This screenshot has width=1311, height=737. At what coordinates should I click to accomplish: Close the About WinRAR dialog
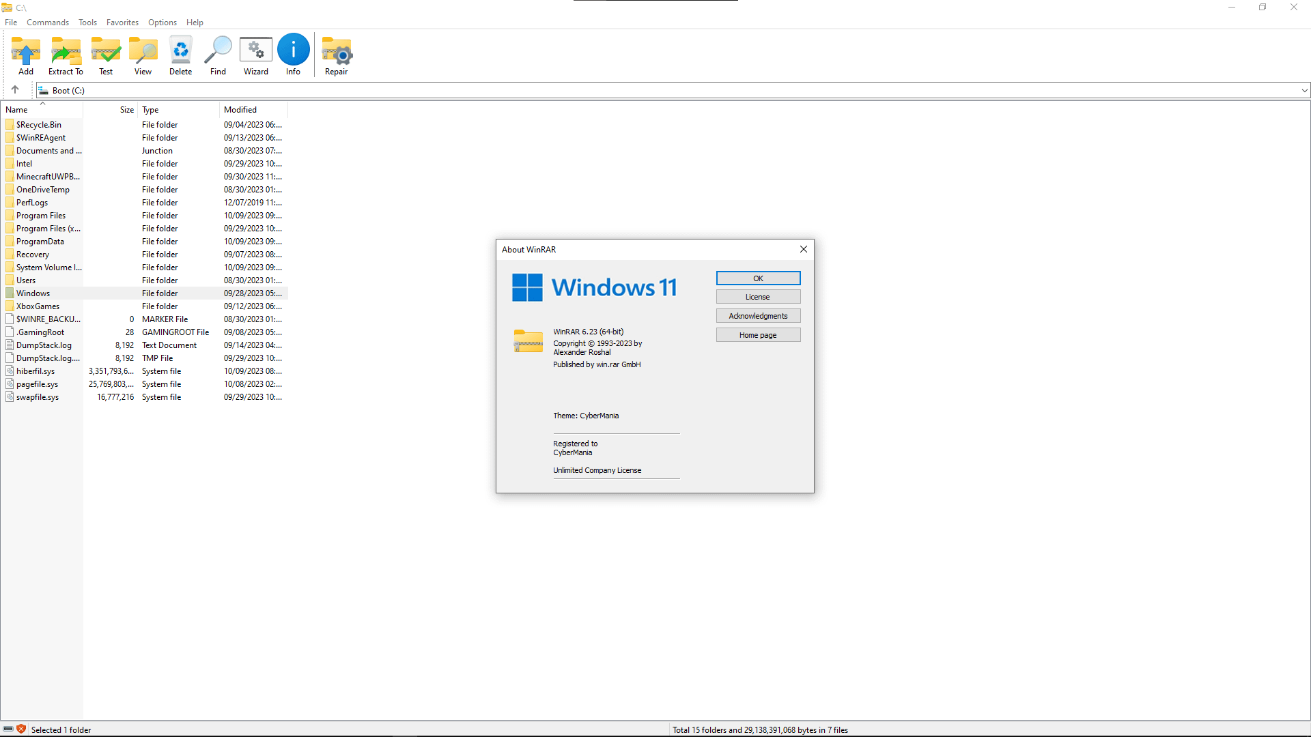point(804,249)
